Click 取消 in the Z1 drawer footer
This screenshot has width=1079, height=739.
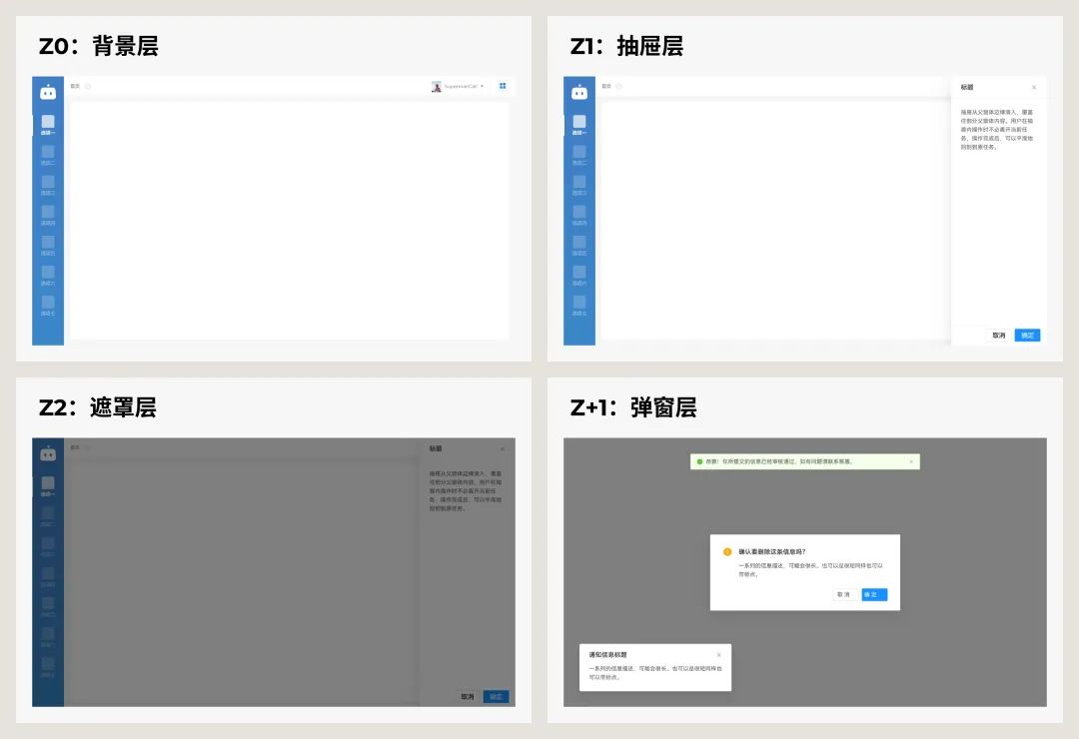coord(998,336)
